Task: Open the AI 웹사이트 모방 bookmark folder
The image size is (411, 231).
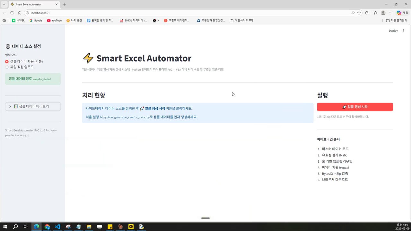Action: click(242, 21)
